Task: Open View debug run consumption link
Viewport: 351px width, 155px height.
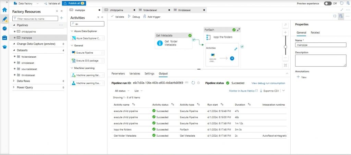Action: [268, 83]
